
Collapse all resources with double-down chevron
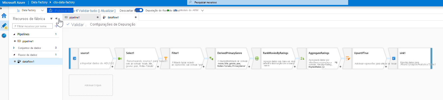[x=51, y=19]
